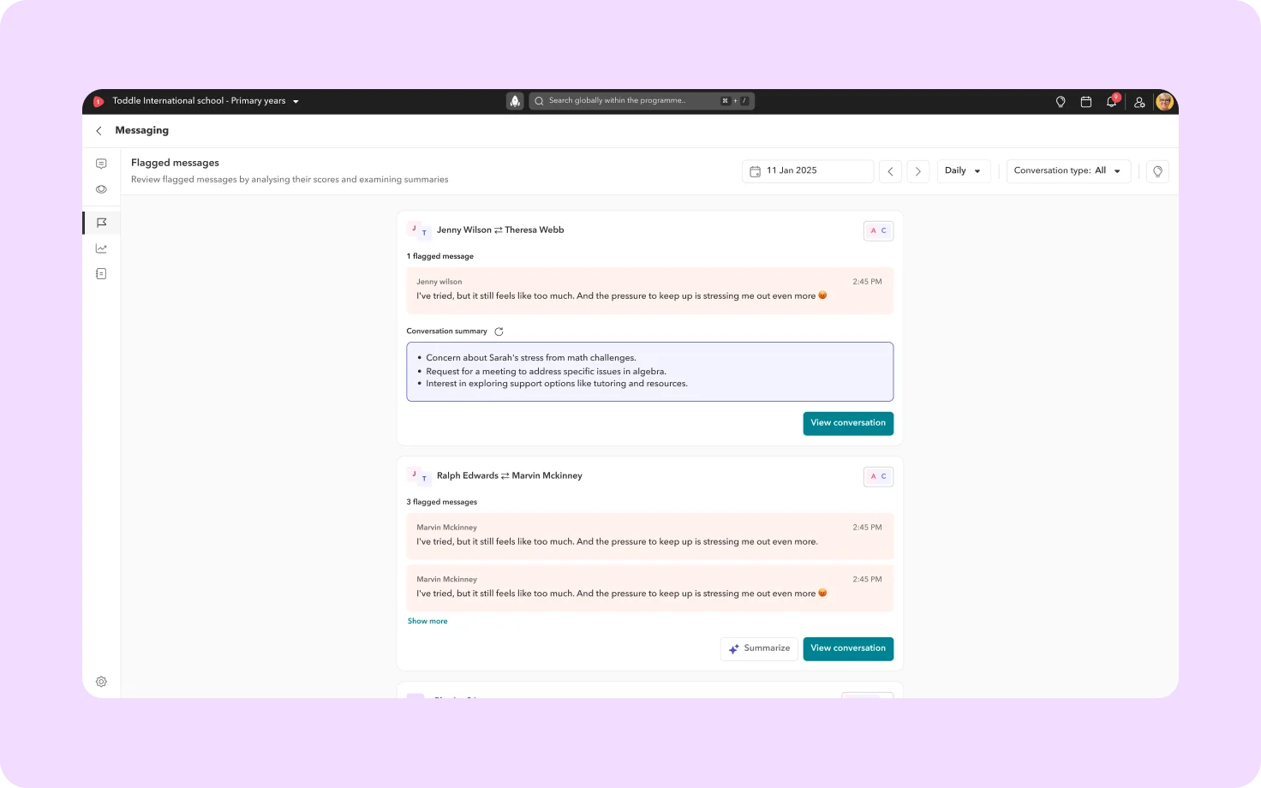Open the Conversation type: All dropdown

[x=1068, y=171]
